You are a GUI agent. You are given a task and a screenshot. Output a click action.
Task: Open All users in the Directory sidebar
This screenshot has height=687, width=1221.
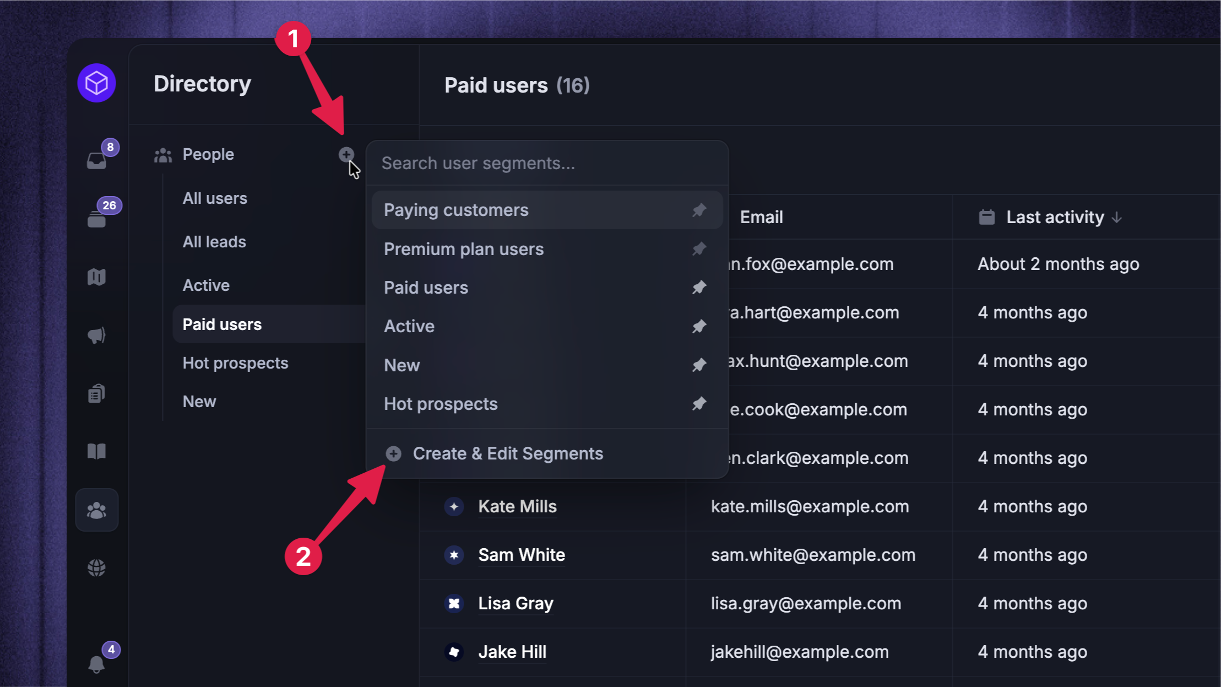(x=215, y=198)
